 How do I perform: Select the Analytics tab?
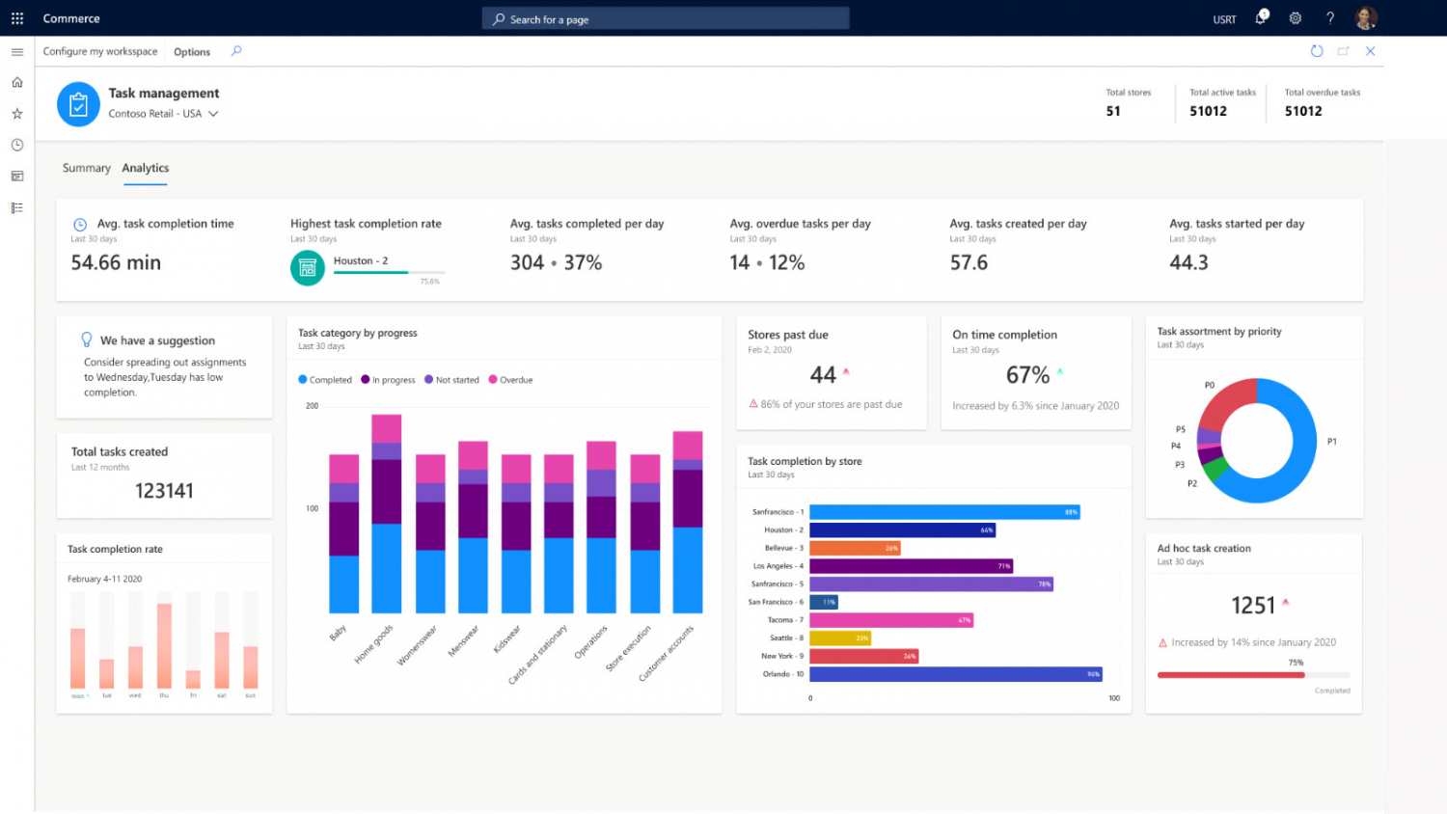146,168
